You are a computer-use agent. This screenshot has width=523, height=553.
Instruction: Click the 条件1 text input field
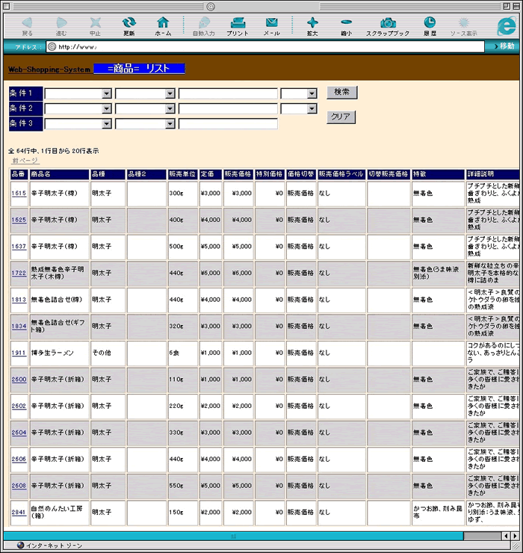pyautogui.click(x=228, y=93)
